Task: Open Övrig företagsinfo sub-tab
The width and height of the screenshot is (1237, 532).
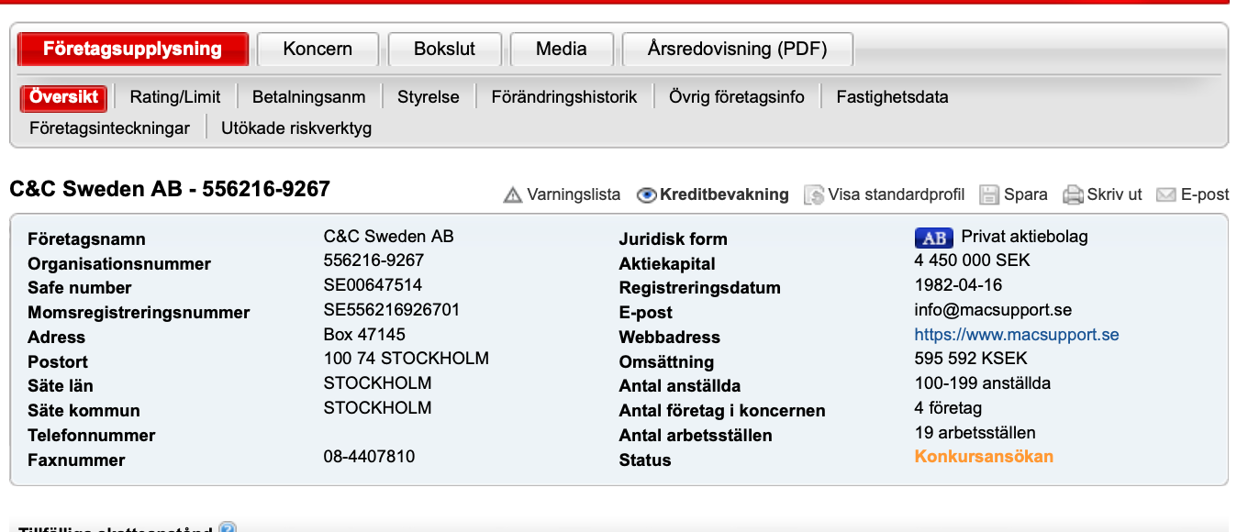Action: coord(737,97)
